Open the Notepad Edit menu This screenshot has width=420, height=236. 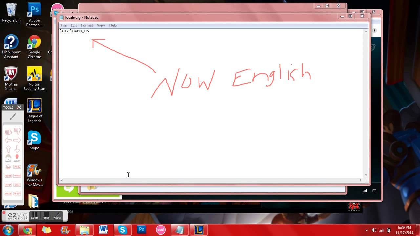click(x=74, y=25)
